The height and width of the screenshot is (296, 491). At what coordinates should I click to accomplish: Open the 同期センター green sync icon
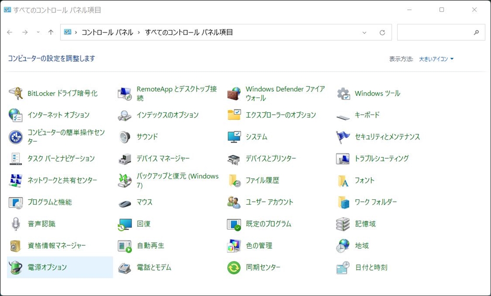[234, 268]
